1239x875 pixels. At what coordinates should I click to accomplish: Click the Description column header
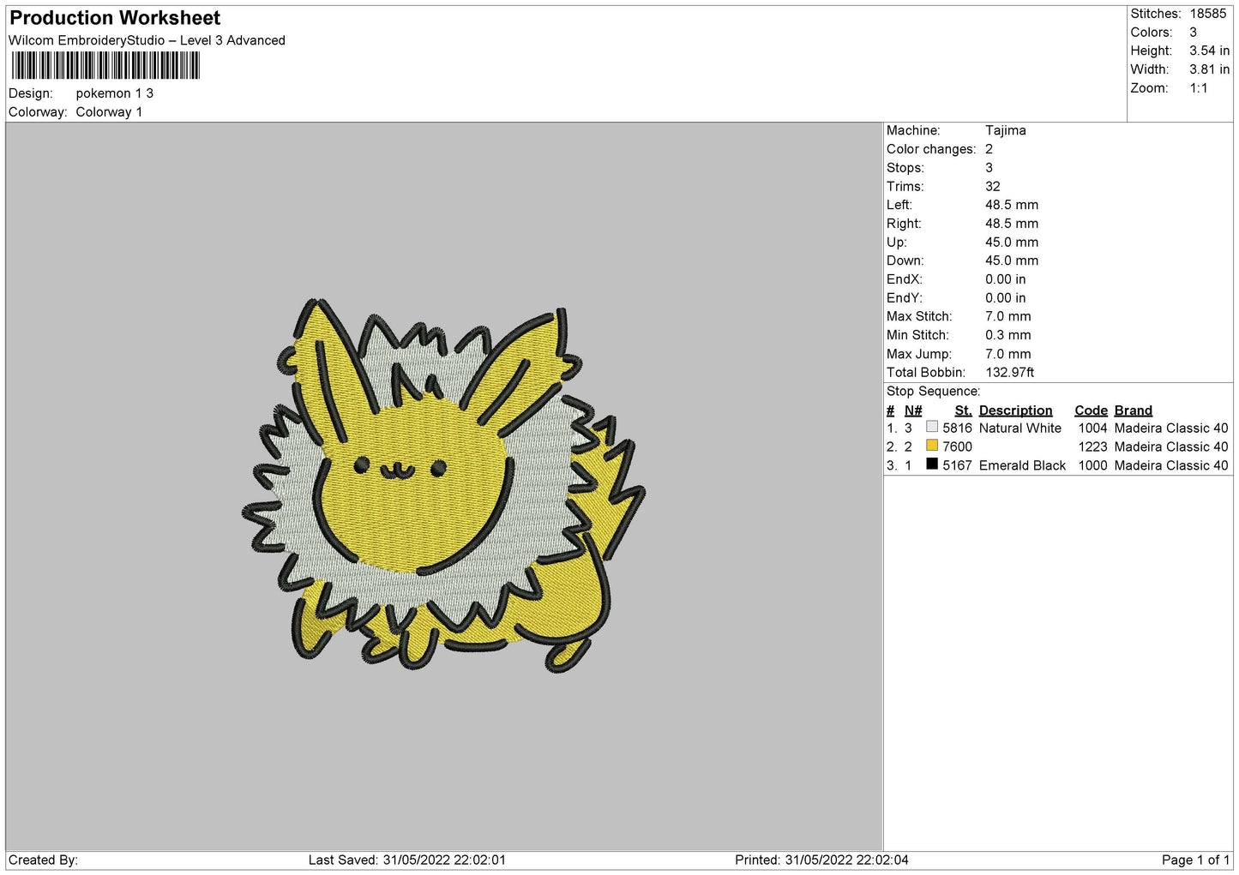1015,411
